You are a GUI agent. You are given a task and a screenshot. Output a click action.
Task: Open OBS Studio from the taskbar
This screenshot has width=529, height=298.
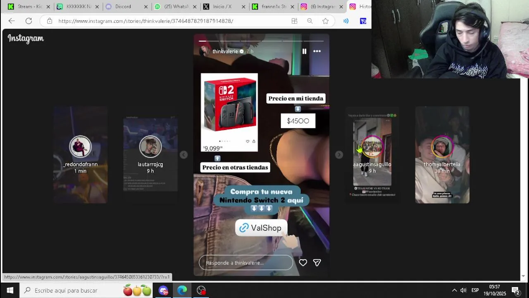(x=201, y=291)
